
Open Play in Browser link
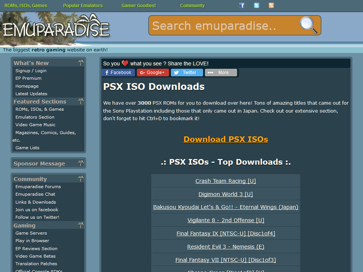(33, 241)
